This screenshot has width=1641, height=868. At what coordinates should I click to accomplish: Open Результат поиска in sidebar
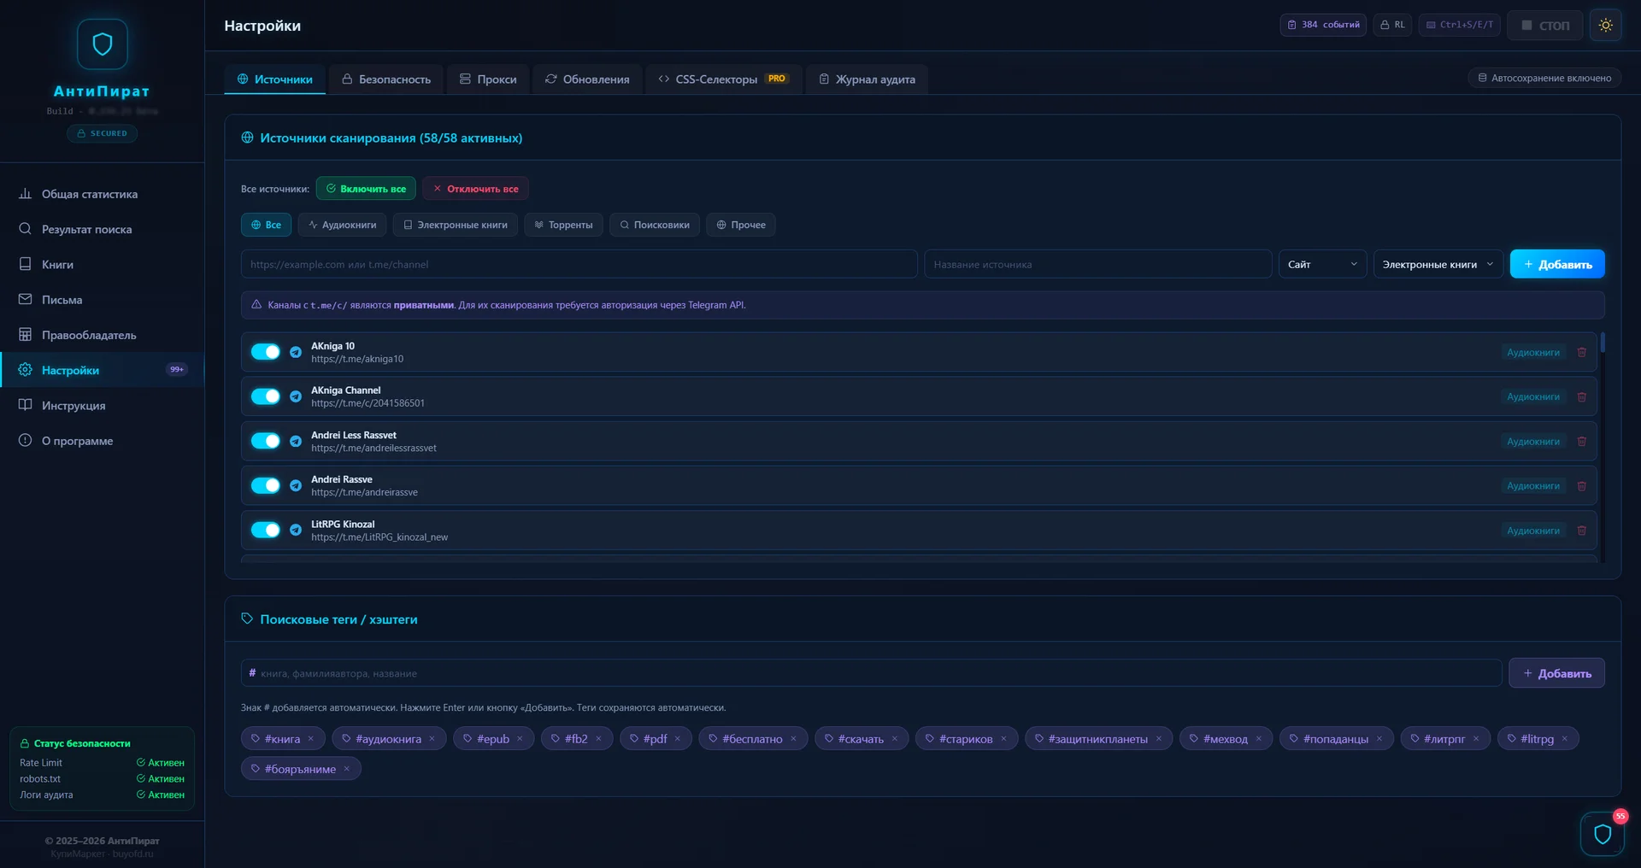(103, 229)
